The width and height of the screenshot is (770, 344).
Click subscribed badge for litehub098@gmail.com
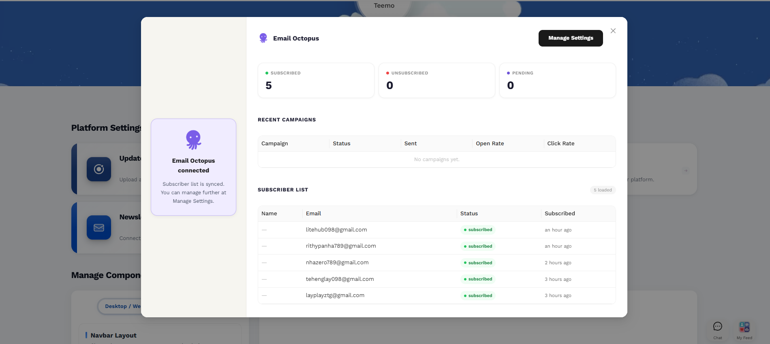coord(478,230)
